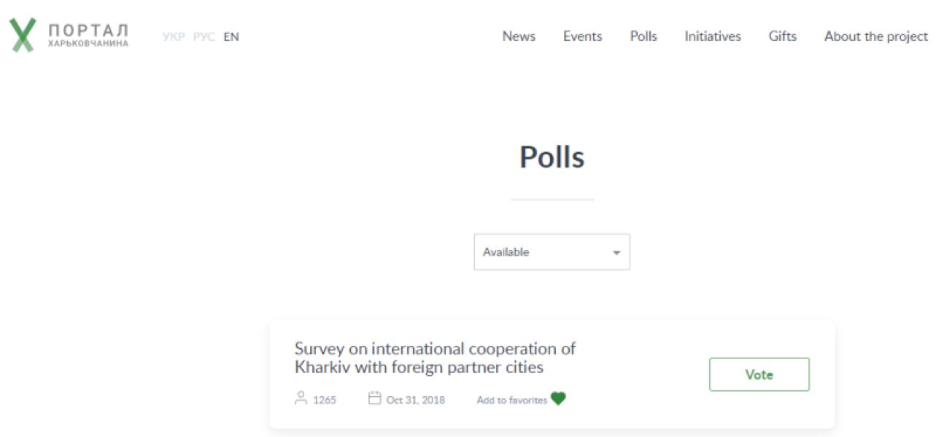Click the participants person icon
Screen dimensions: 936x437
[301, 398]
